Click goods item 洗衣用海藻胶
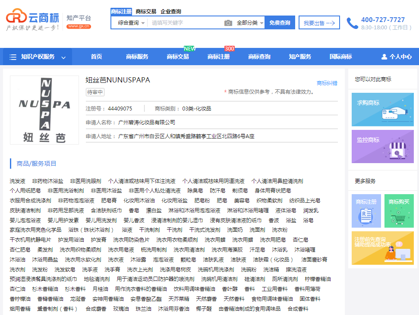 (x=227, y=250)
